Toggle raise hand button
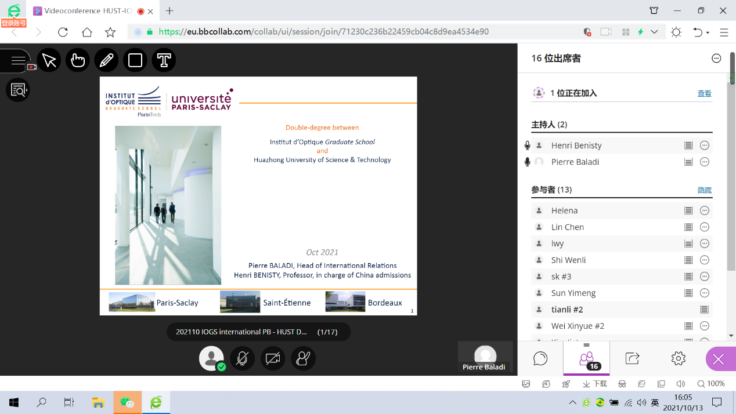 pyautogui.click(x=303, y=358)
